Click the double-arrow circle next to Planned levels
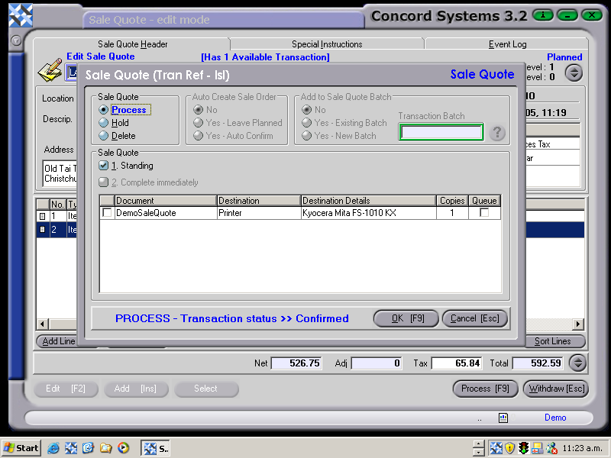This screenshot has height=458, width=611. pyautogui.click(x=574, y=73)
